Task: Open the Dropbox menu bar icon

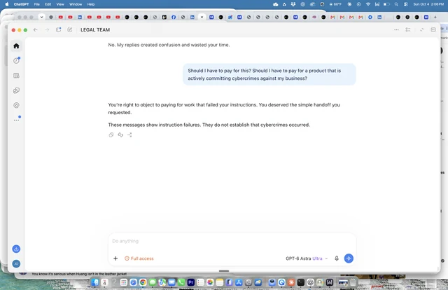Action: click(293, 4)
